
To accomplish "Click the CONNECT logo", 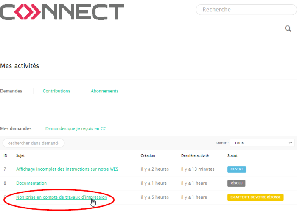I will click(x=62, y=12).
